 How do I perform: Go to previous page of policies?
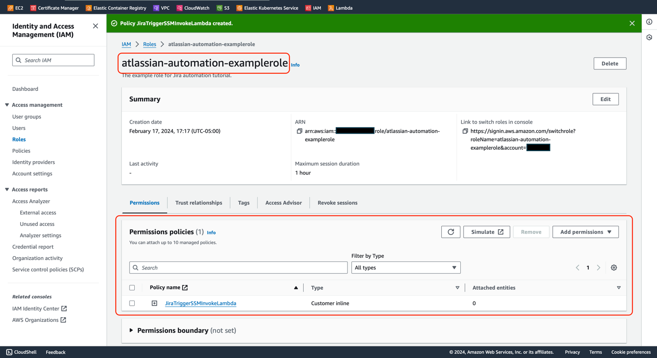(x=577, y=268)
